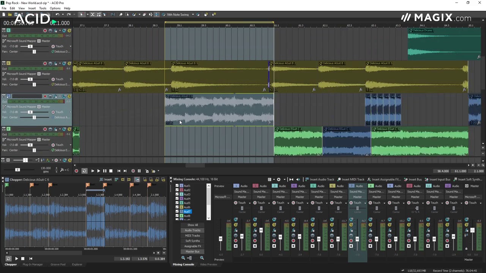Open the Touch dropdown on mixer channel 1

(x=250, y=203)
